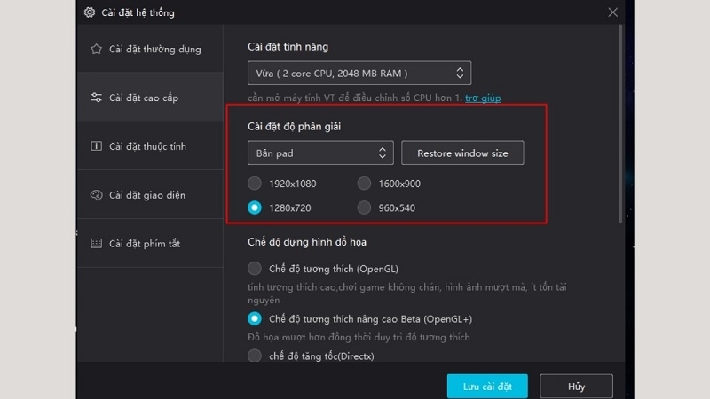Enable compatibility mode (OpenGL) rendering
The height and width of the screenshot is (399, 710).
(255, 269)
